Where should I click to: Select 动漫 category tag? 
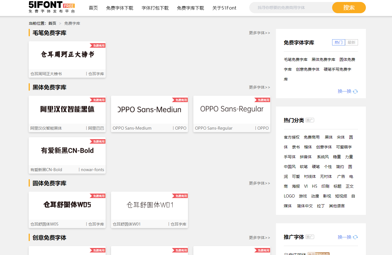click(x=315, y=196)
